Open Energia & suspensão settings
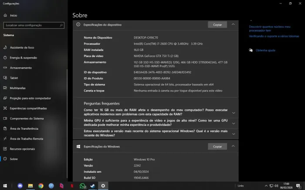The height and width of the screenshot is (190, 305). click(x=24, y=58)
